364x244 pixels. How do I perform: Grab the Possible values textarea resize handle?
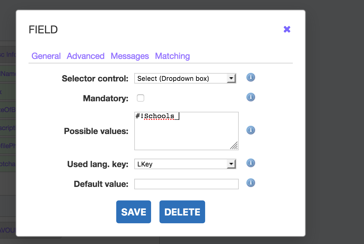coord(234,146)
